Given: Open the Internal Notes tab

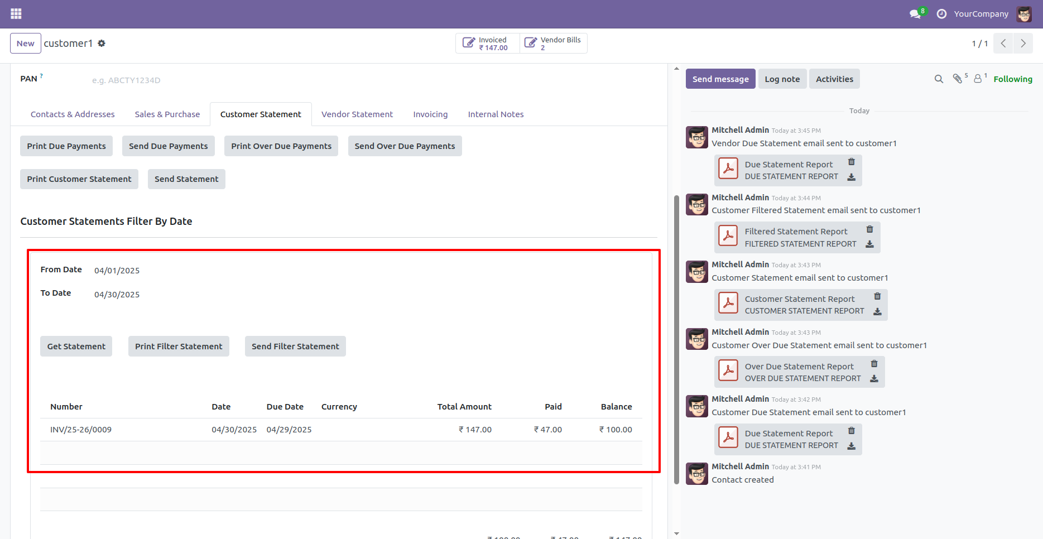Looking at the screenshot, I should point(496,114).
